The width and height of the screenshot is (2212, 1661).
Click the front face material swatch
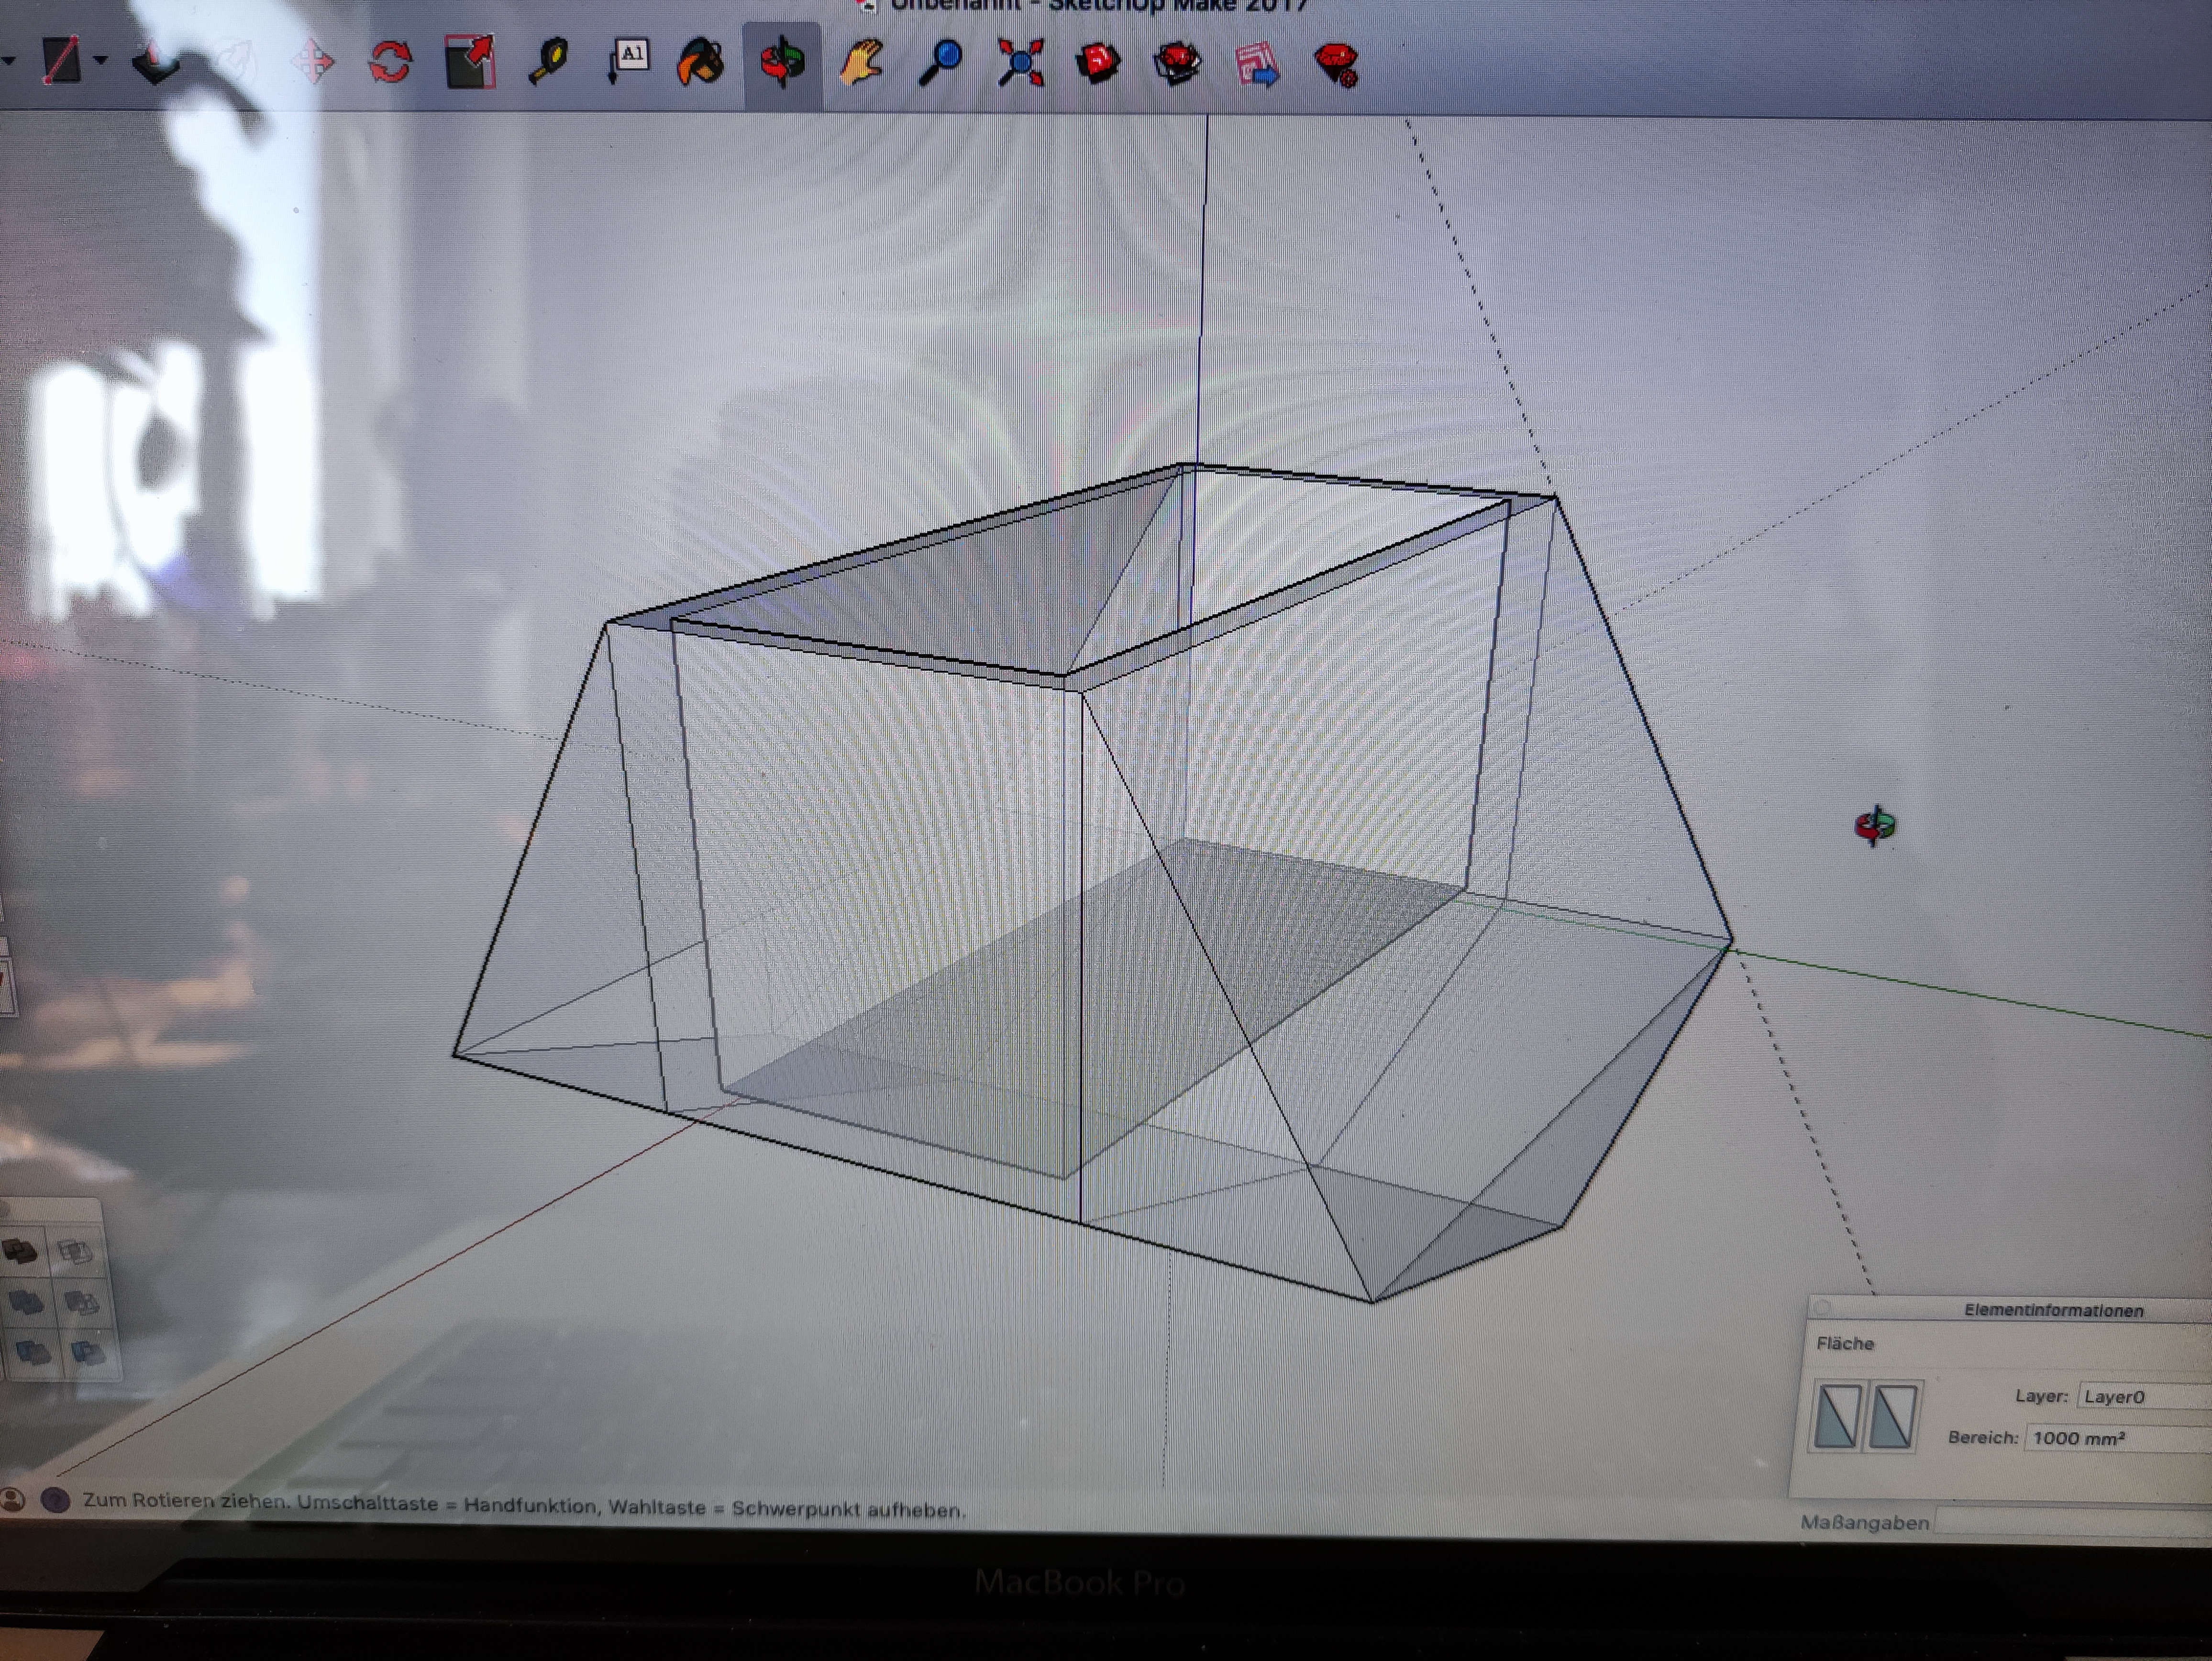click(1838, 1415)
